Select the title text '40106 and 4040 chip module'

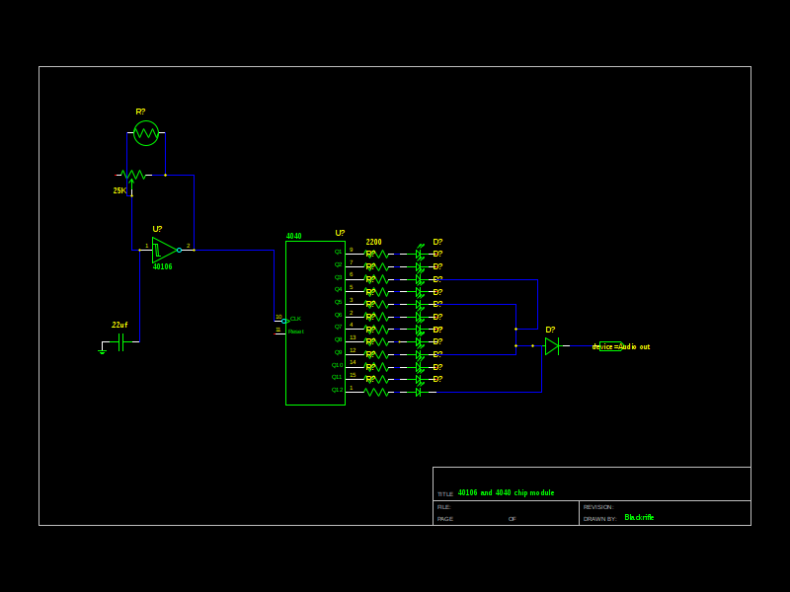(506, 492)
